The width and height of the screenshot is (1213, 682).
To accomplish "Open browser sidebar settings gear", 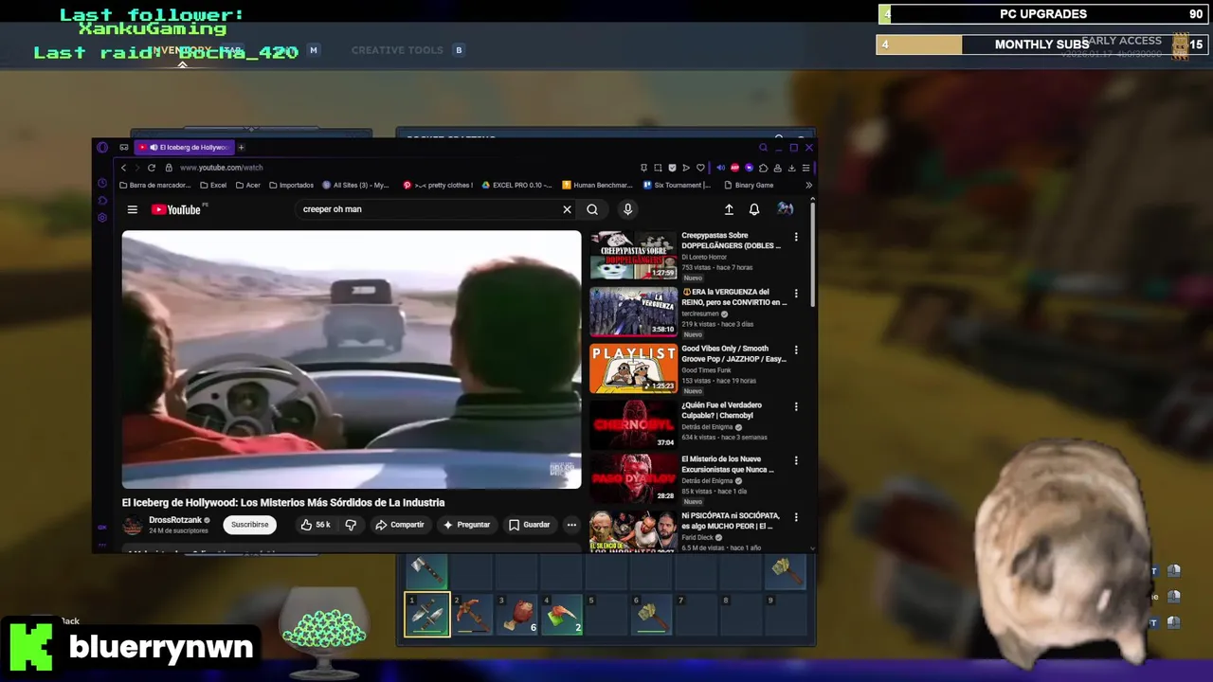I will coord(102,218).
